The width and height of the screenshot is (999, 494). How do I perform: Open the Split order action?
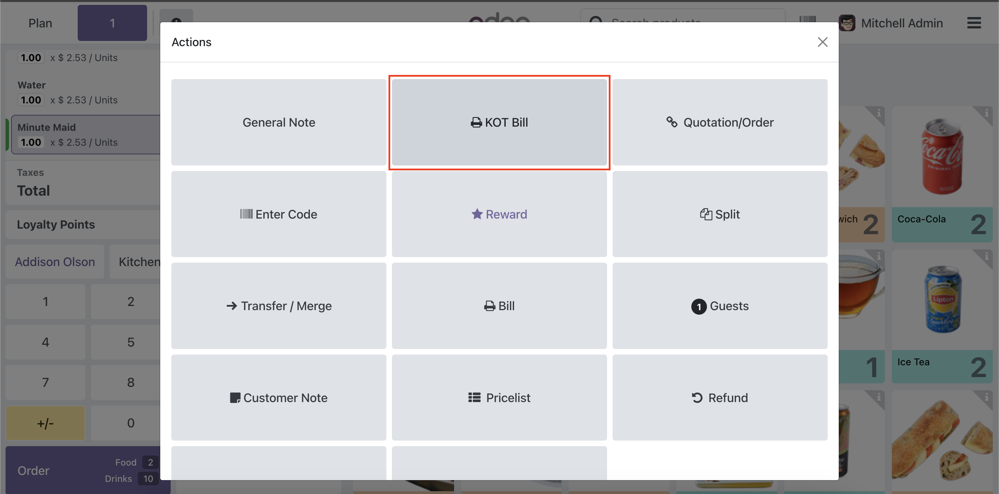point(720,214)
